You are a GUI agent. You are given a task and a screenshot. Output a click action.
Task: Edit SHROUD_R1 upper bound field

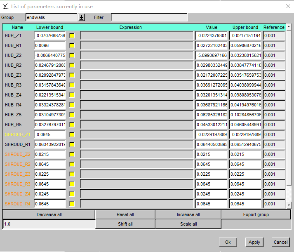245,145
